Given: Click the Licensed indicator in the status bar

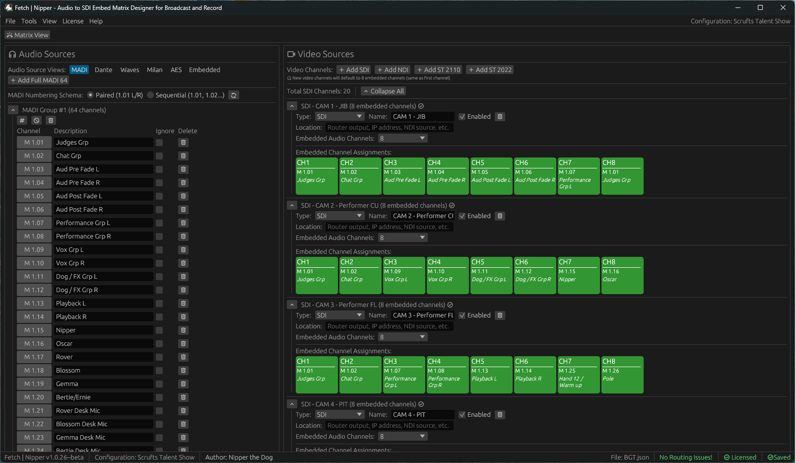Looking at the screenshot, I should (x=740, y=457).
